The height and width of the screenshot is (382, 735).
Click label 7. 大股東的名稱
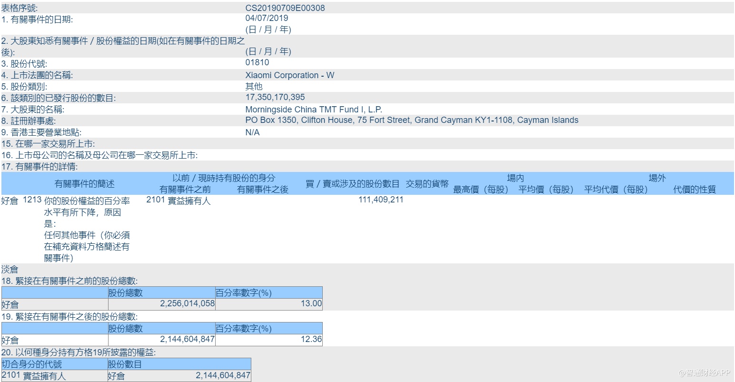point(33,110)
